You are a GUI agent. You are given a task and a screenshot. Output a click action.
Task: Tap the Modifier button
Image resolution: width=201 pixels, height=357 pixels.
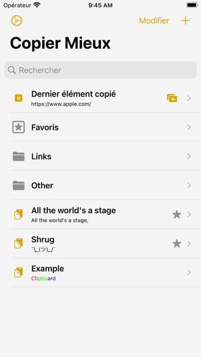[154, 21]
